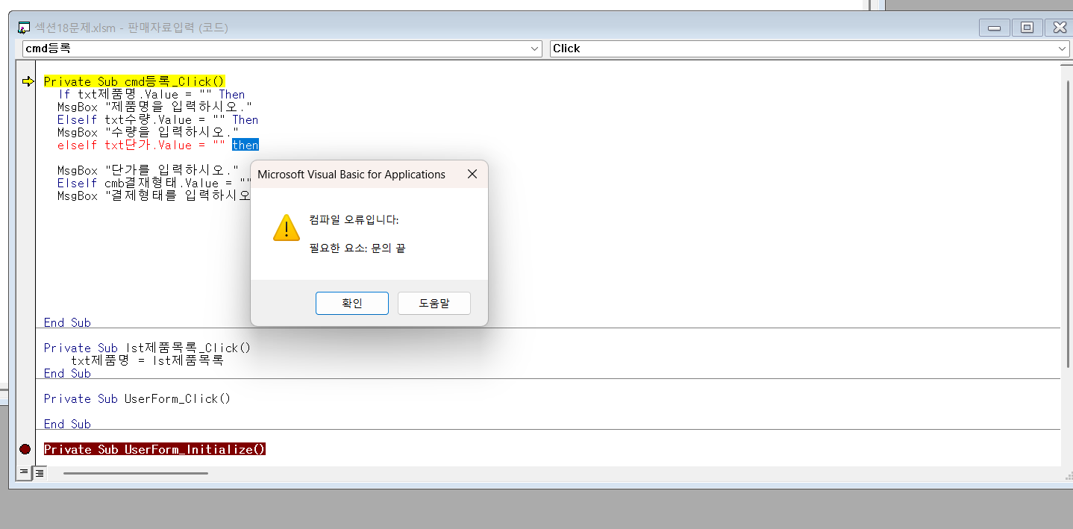Click the yellow warning icon in the dialog
1073x529 pixels.
(286, 228)
